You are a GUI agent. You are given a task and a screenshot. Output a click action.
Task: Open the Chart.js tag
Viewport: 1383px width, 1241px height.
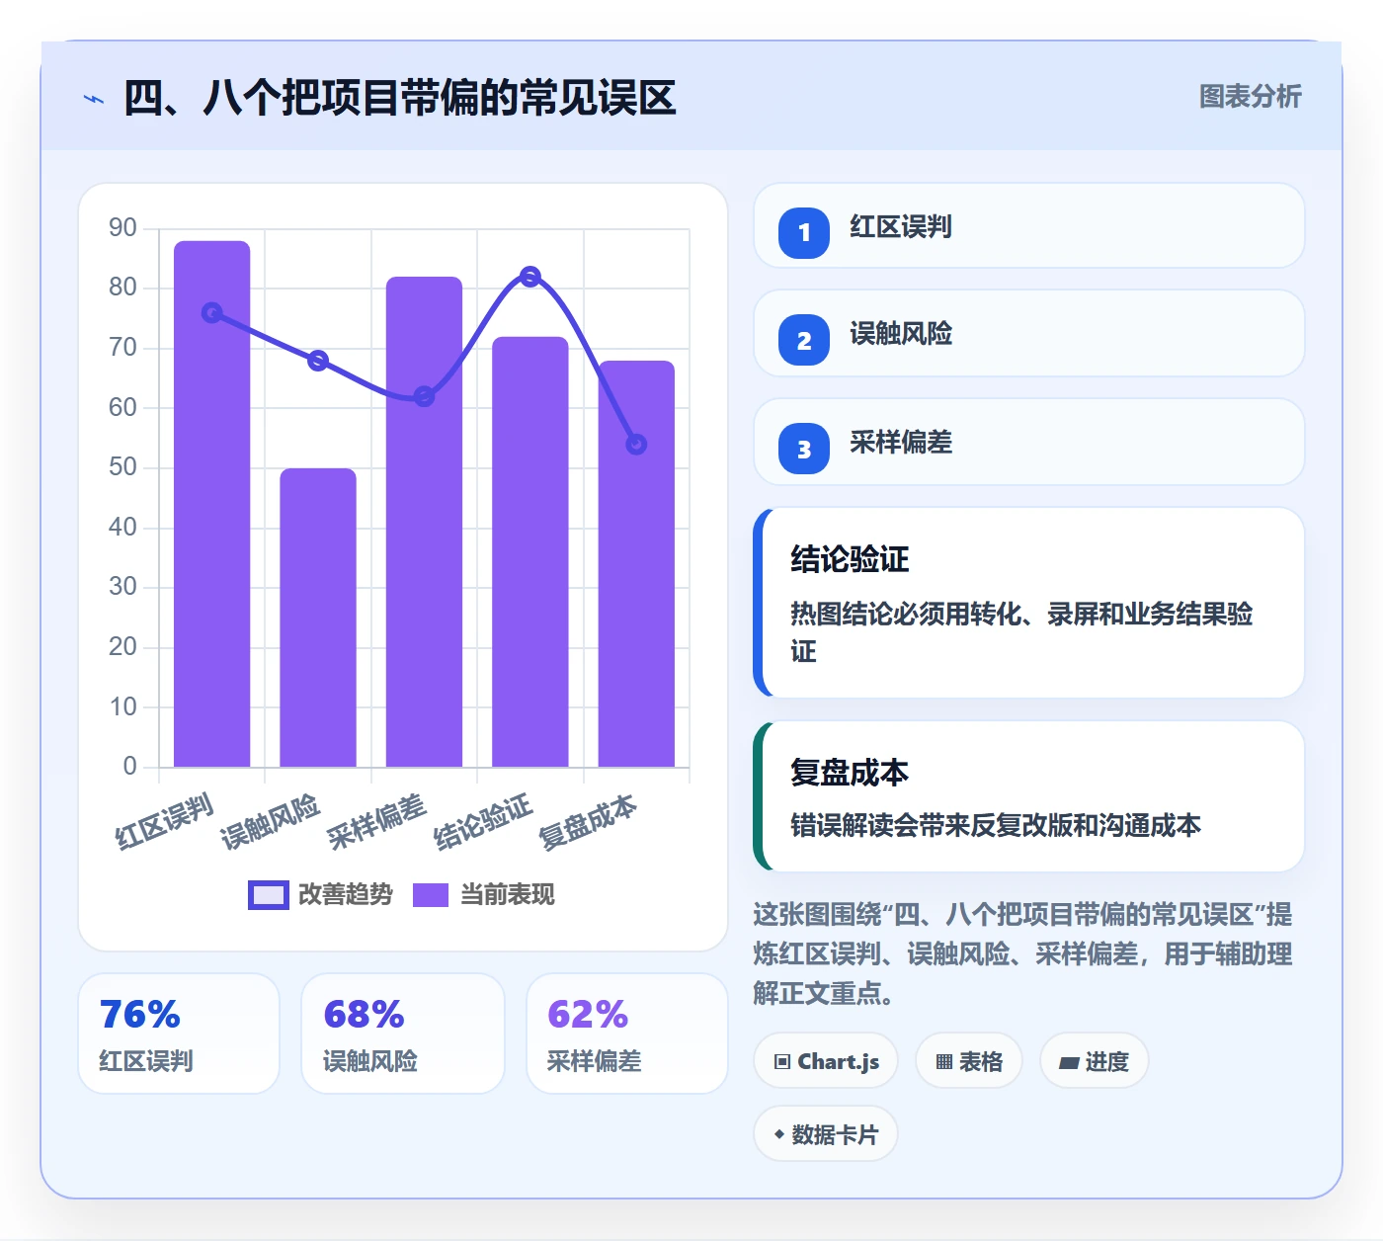click(x=826, y=1061)
